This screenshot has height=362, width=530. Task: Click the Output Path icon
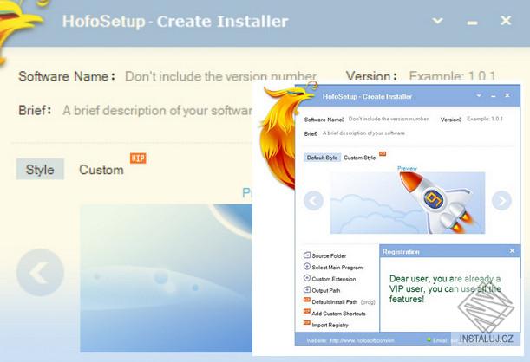(307, 289)
